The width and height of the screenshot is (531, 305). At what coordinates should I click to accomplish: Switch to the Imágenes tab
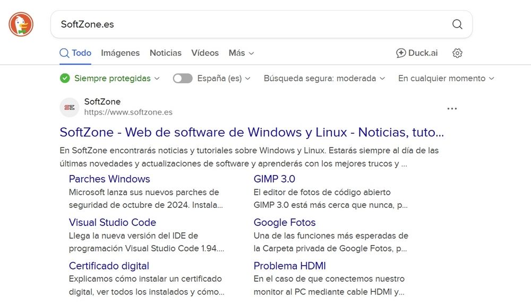120,53
